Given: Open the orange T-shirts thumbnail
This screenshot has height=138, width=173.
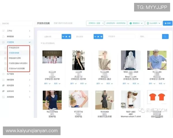Looking at the screenshot, I should (157, 97).
